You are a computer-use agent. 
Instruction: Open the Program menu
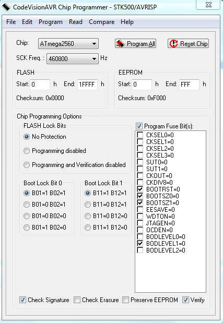click(51, 22)
